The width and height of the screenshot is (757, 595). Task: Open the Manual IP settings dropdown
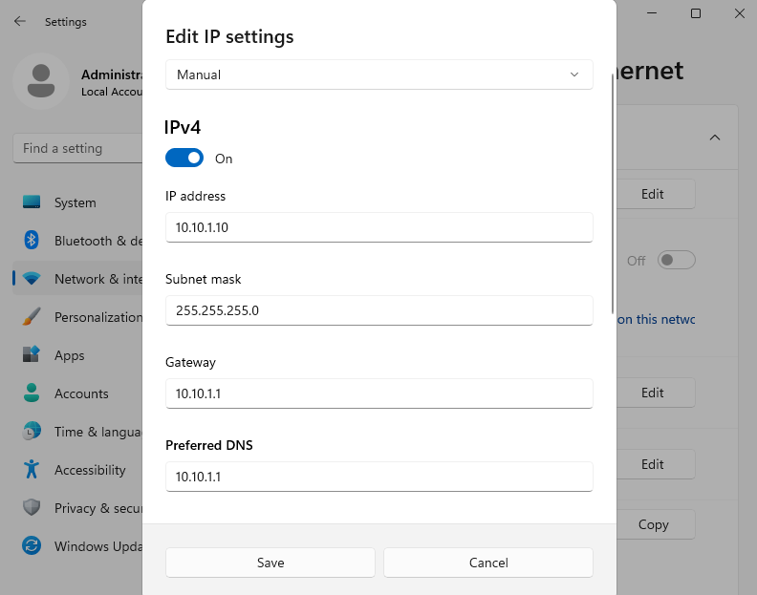pyautogui.click(x=378, y=74)
